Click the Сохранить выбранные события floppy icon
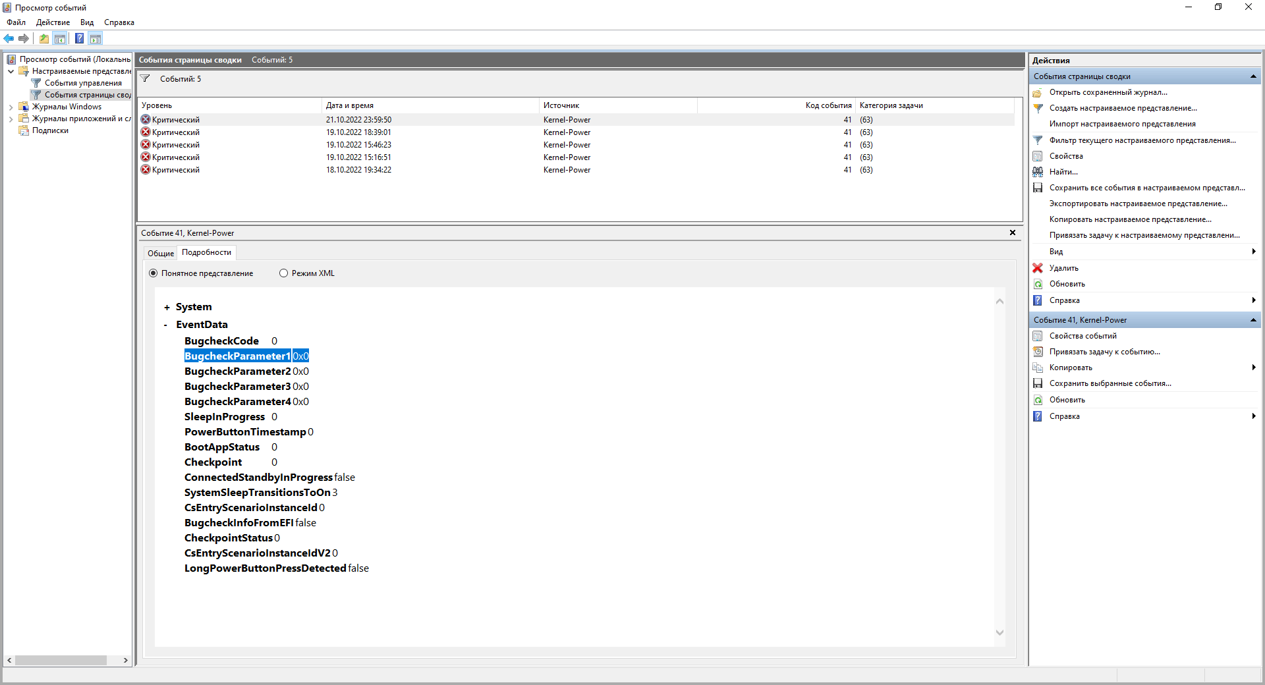Image resolution: width=1265 pixels, height=685 pixels. (x=1038, y=383)
